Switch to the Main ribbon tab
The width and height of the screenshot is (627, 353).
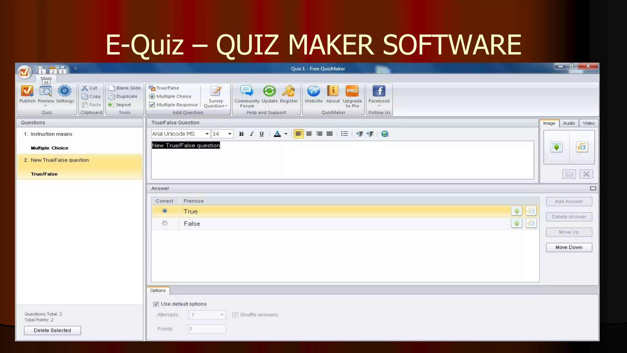[46, 78]
